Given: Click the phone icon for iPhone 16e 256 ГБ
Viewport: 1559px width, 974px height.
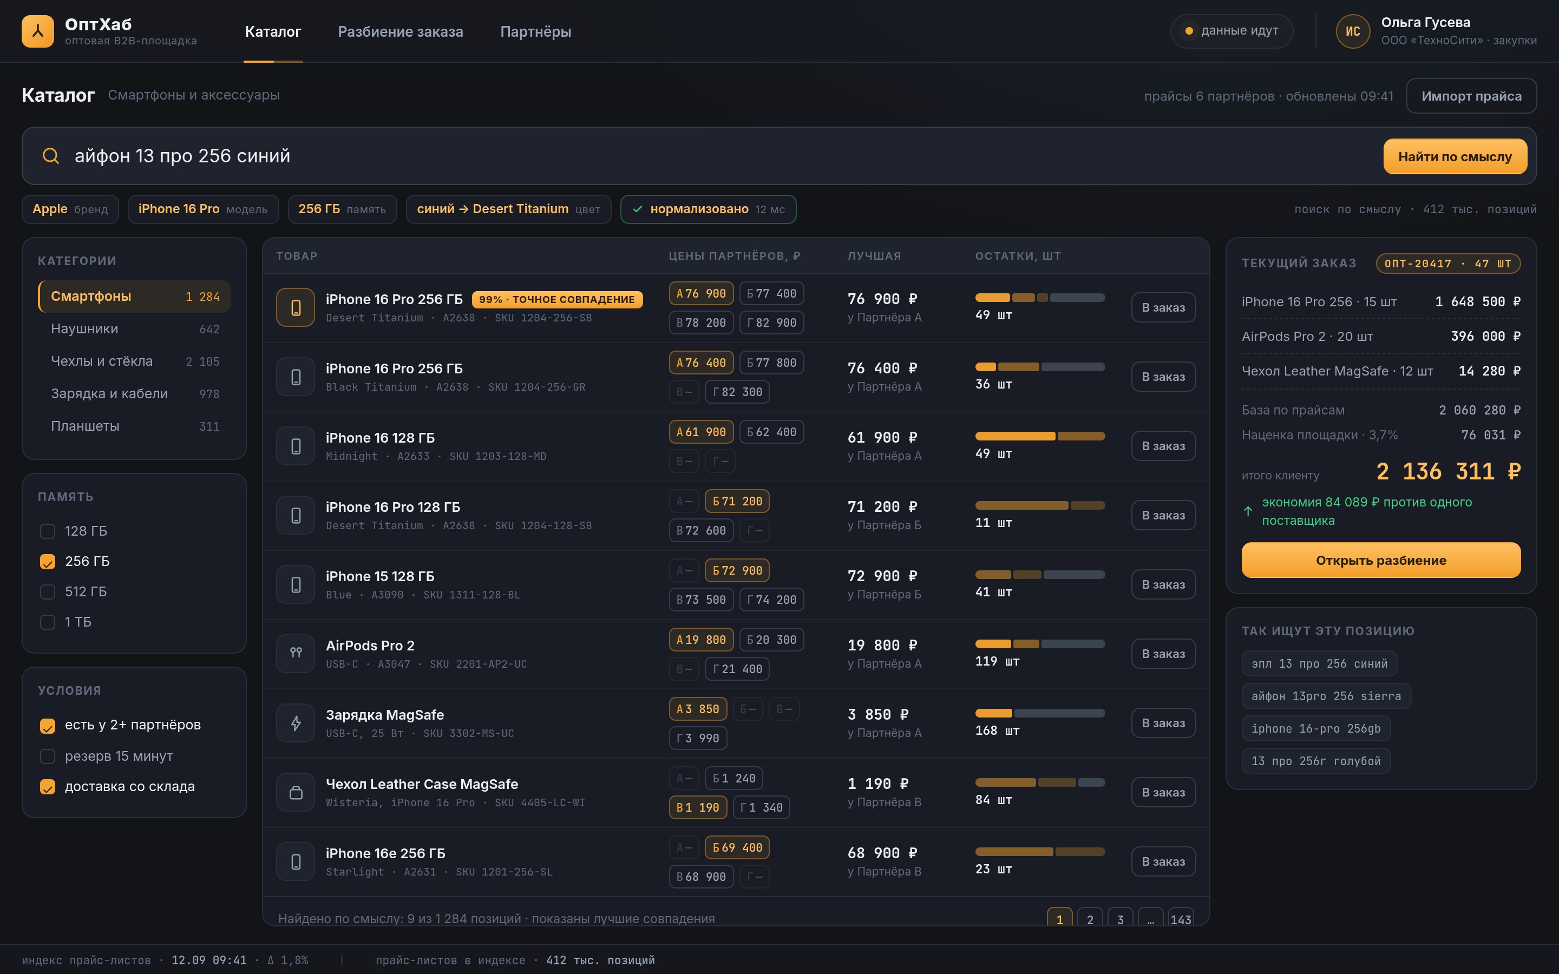Looking at the screenshot, I should click(296, 861).
